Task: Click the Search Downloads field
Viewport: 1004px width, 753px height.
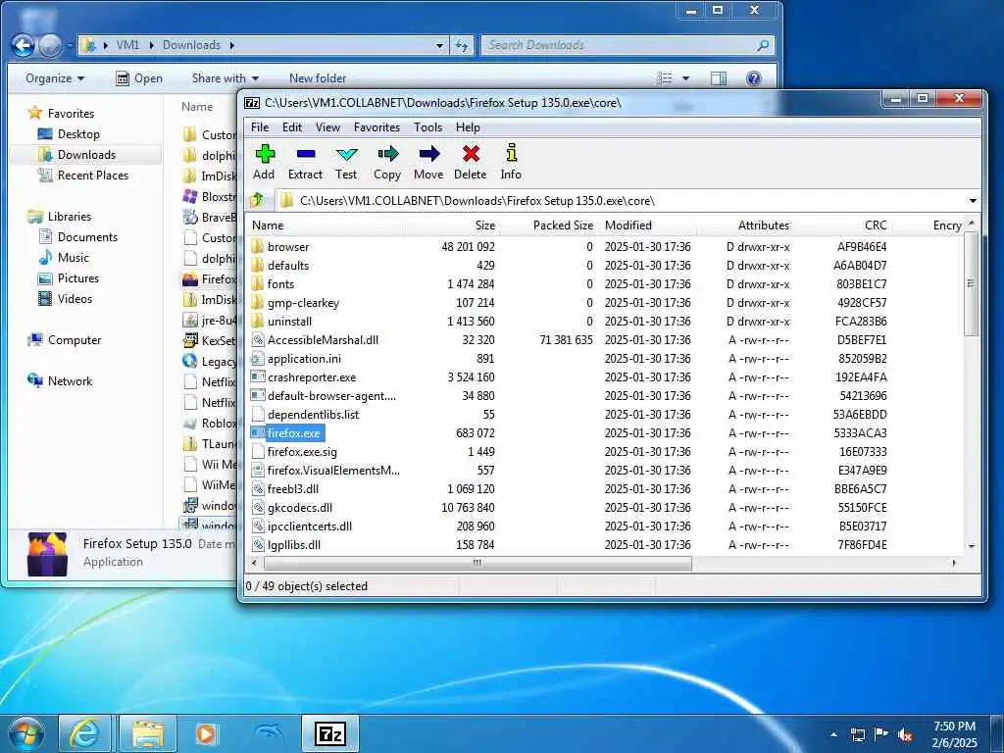Action: point(627,45)
